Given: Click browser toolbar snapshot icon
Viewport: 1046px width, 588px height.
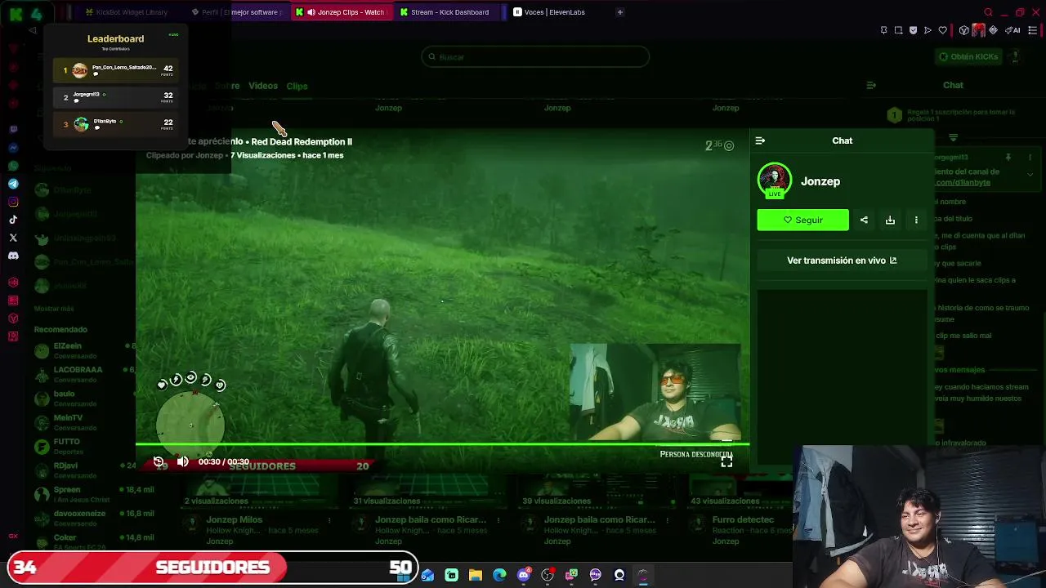Looking at the screenshot, I should coord(898,30).
